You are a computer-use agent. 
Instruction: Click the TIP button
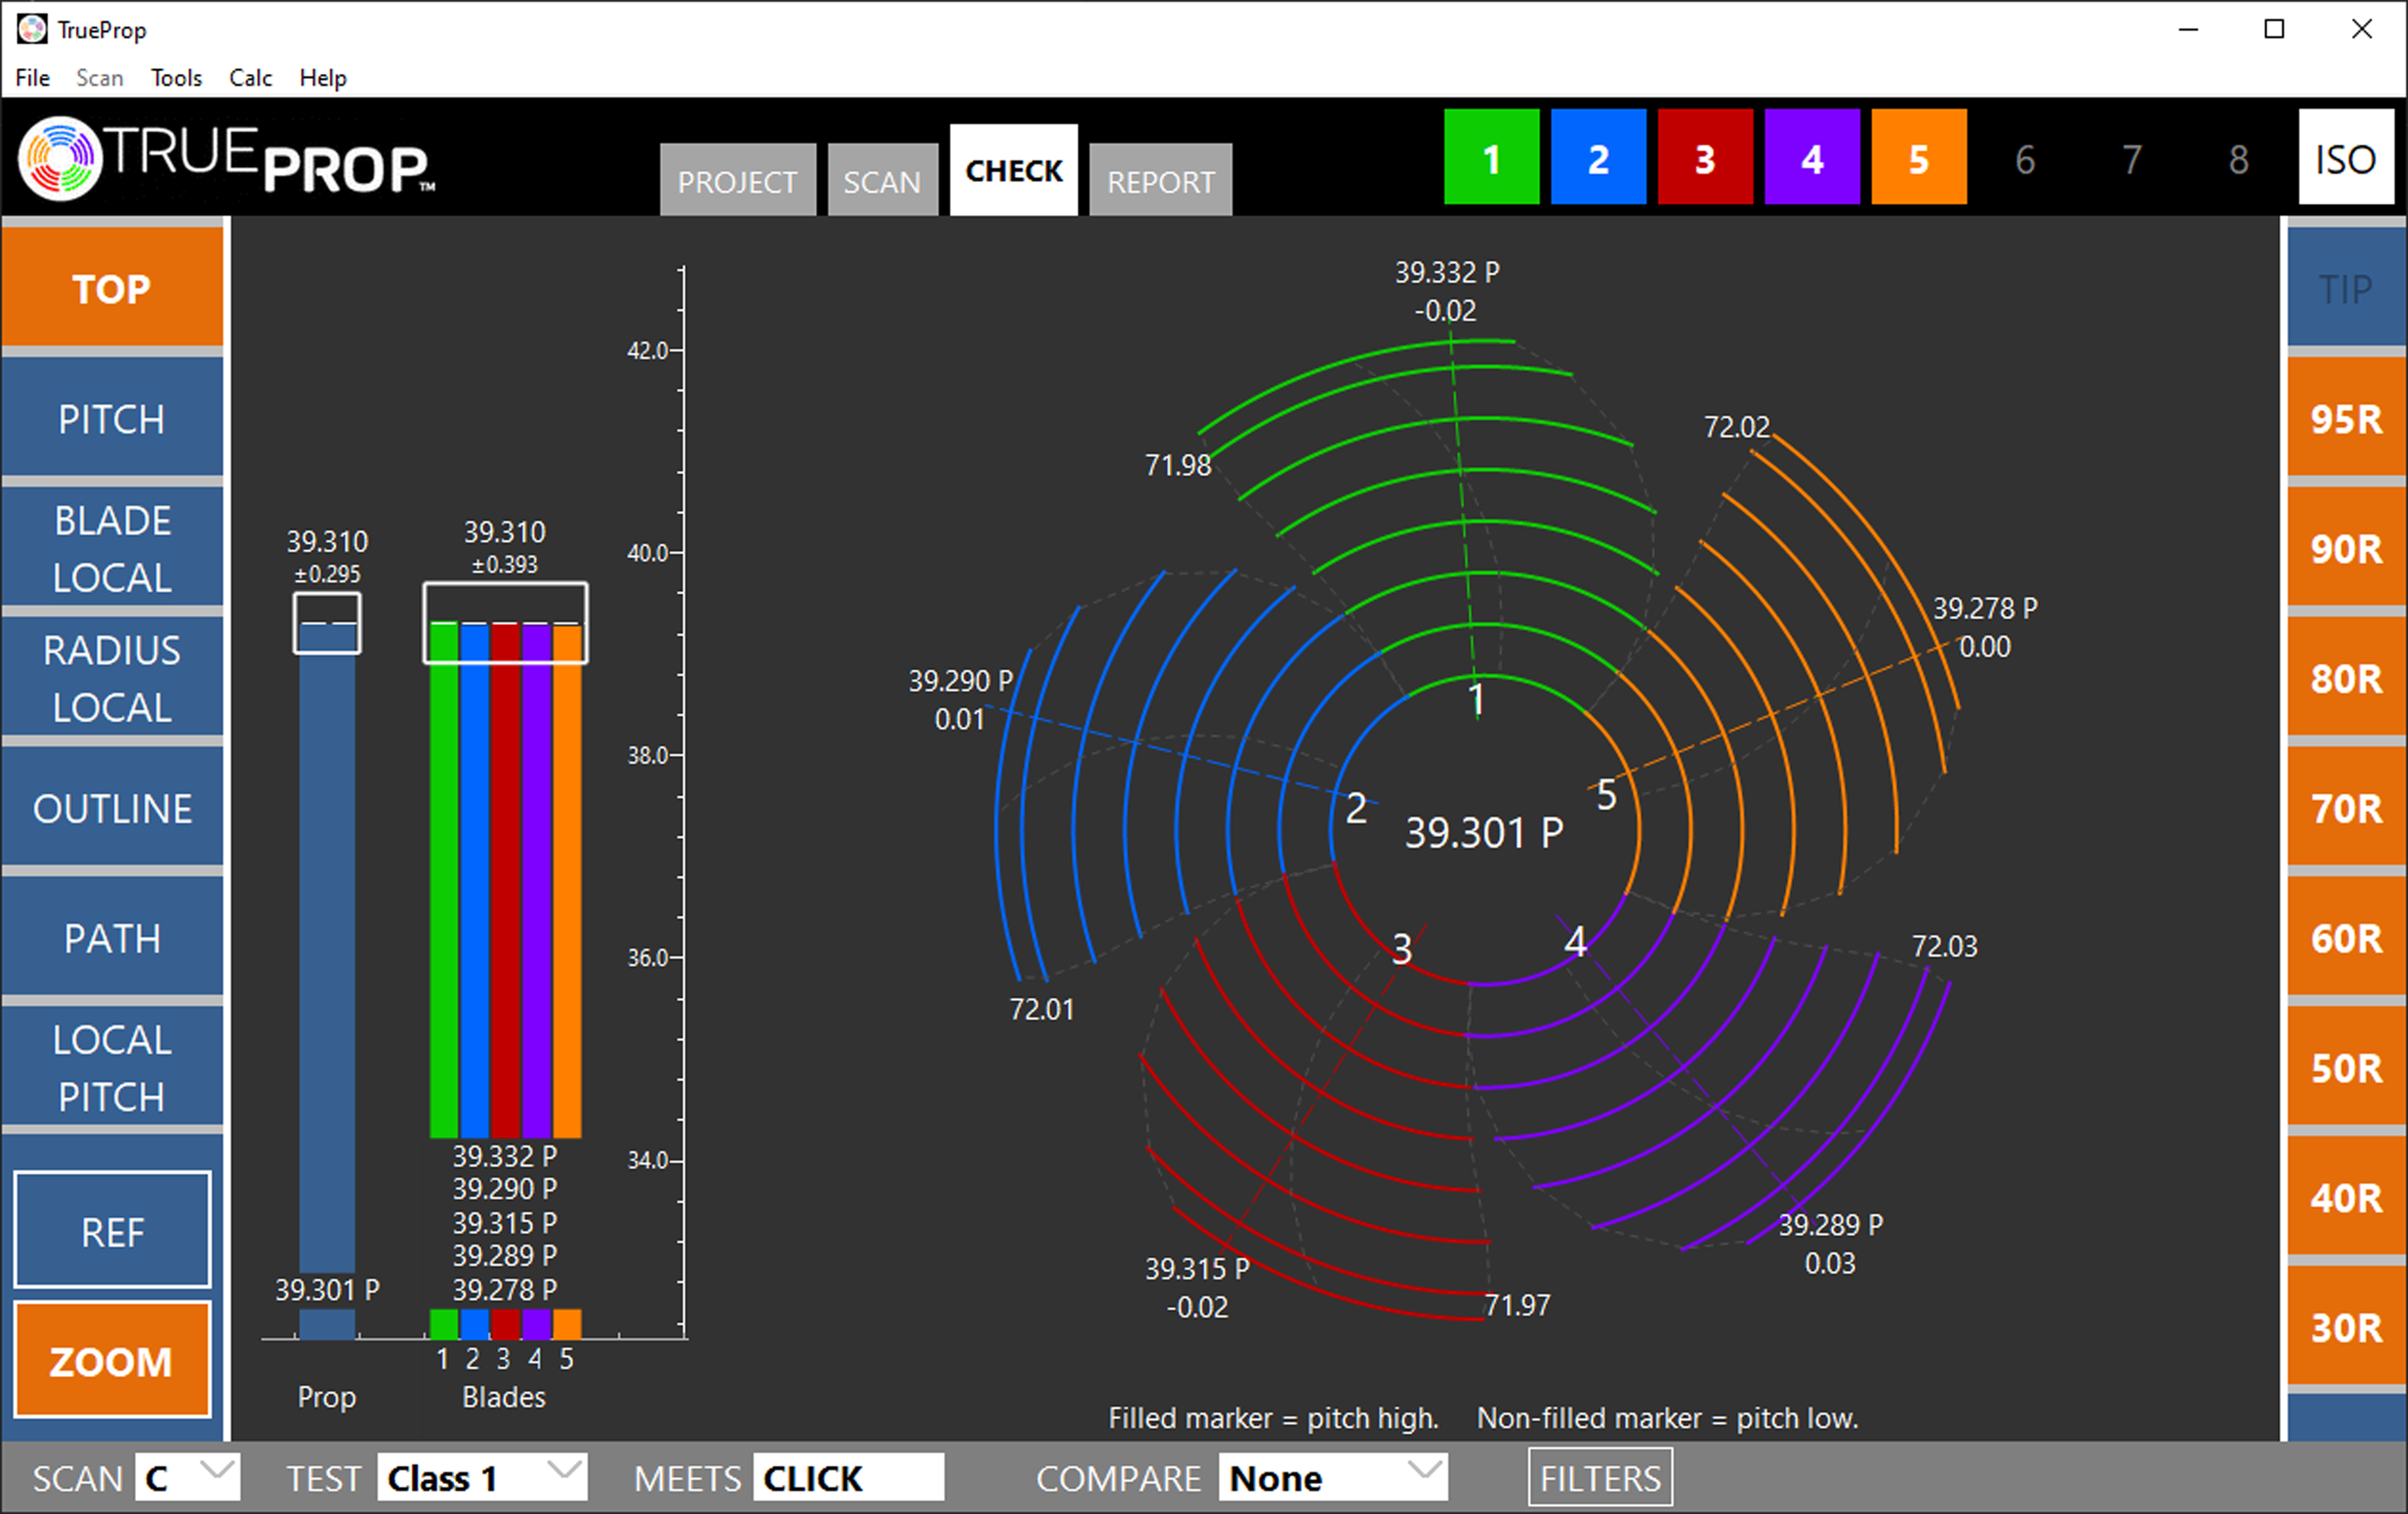point(2345,289)
